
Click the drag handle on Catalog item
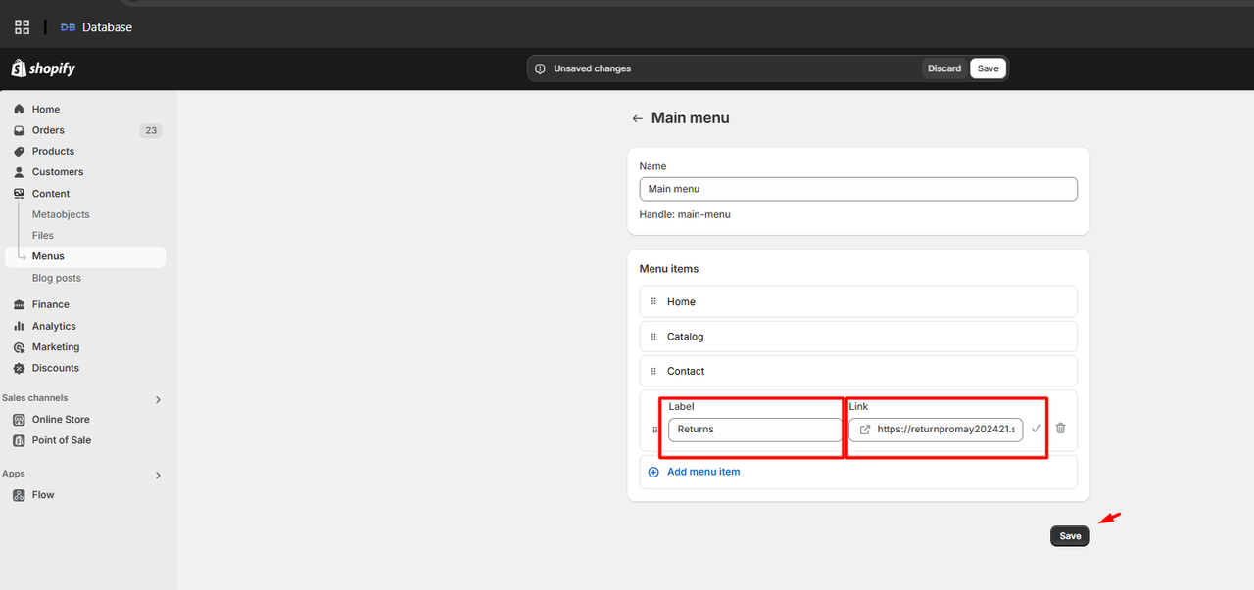654,337
